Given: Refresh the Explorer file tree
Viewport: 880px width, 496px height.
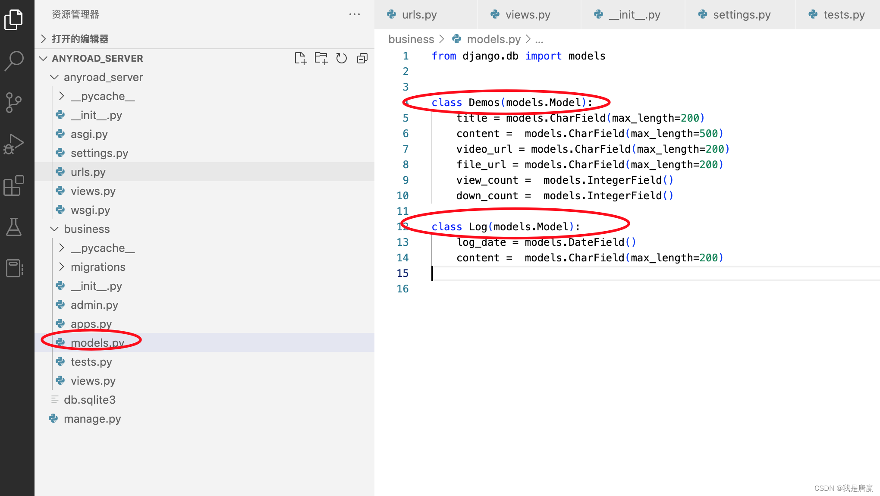Looking at the screenshot, I should point(342,58).
